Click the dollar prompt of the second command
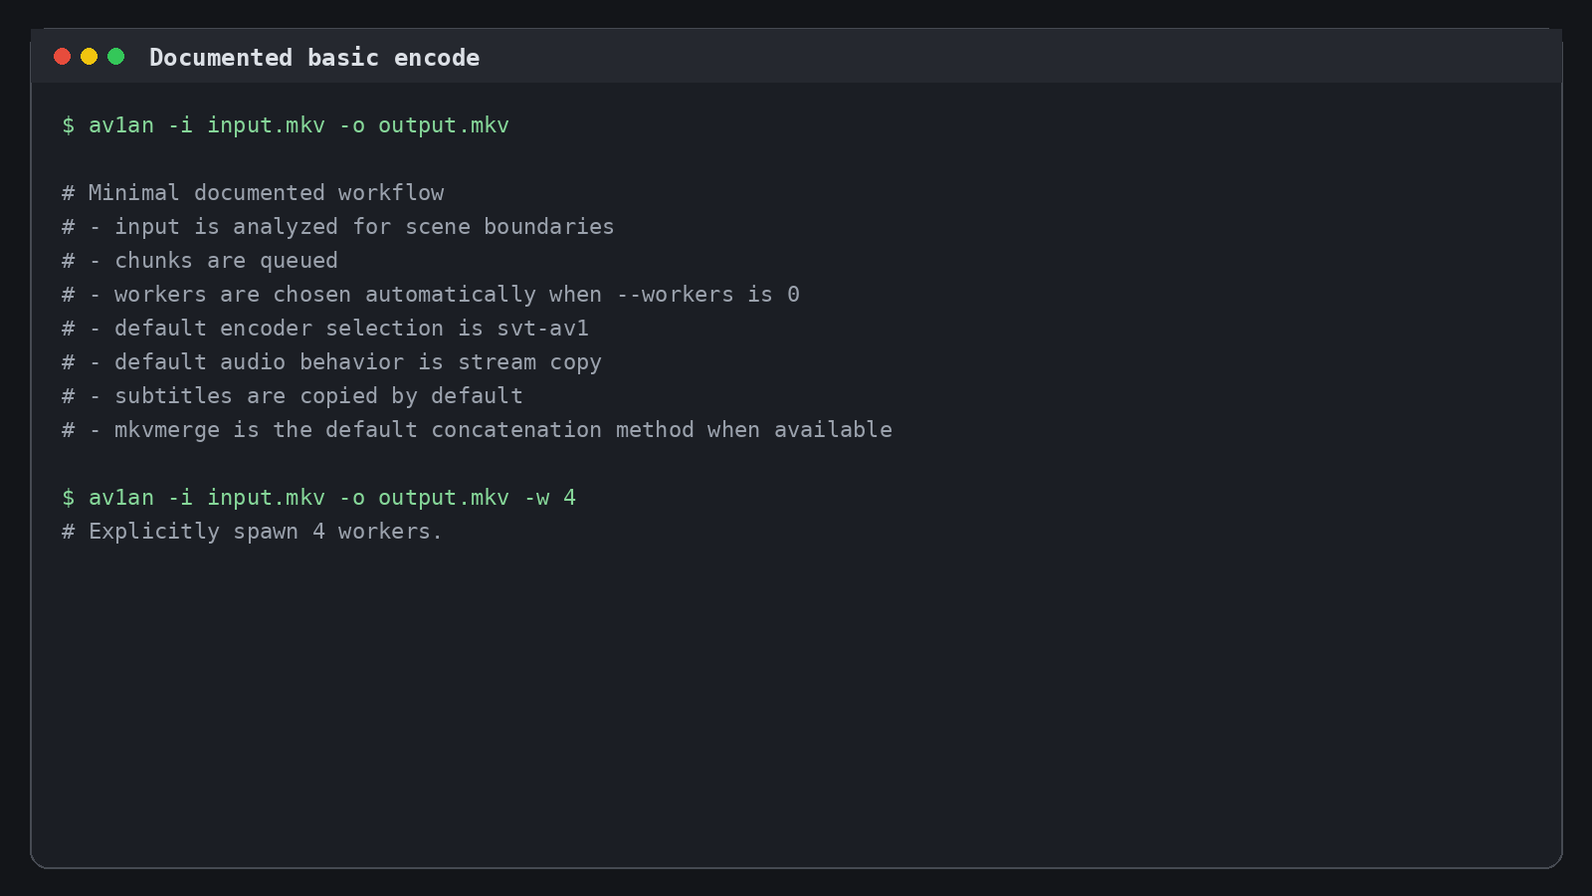The image size is (1592, 896). pos(68,498)
